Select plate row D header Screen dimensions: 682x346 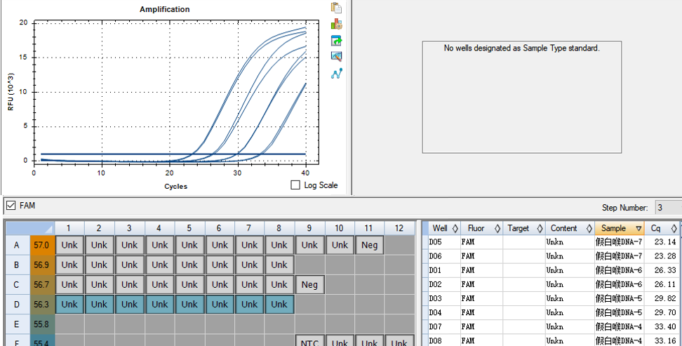pyautogui.click(x=17, y=304)
